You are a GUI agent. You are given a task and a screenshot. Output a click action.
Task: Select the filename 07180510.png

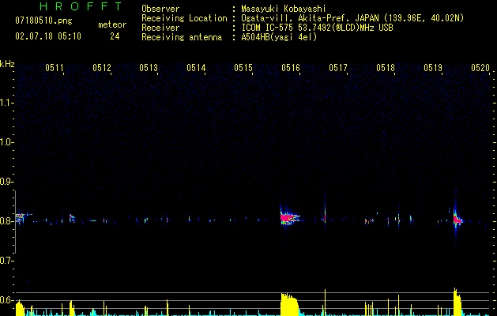pos(43,21)
